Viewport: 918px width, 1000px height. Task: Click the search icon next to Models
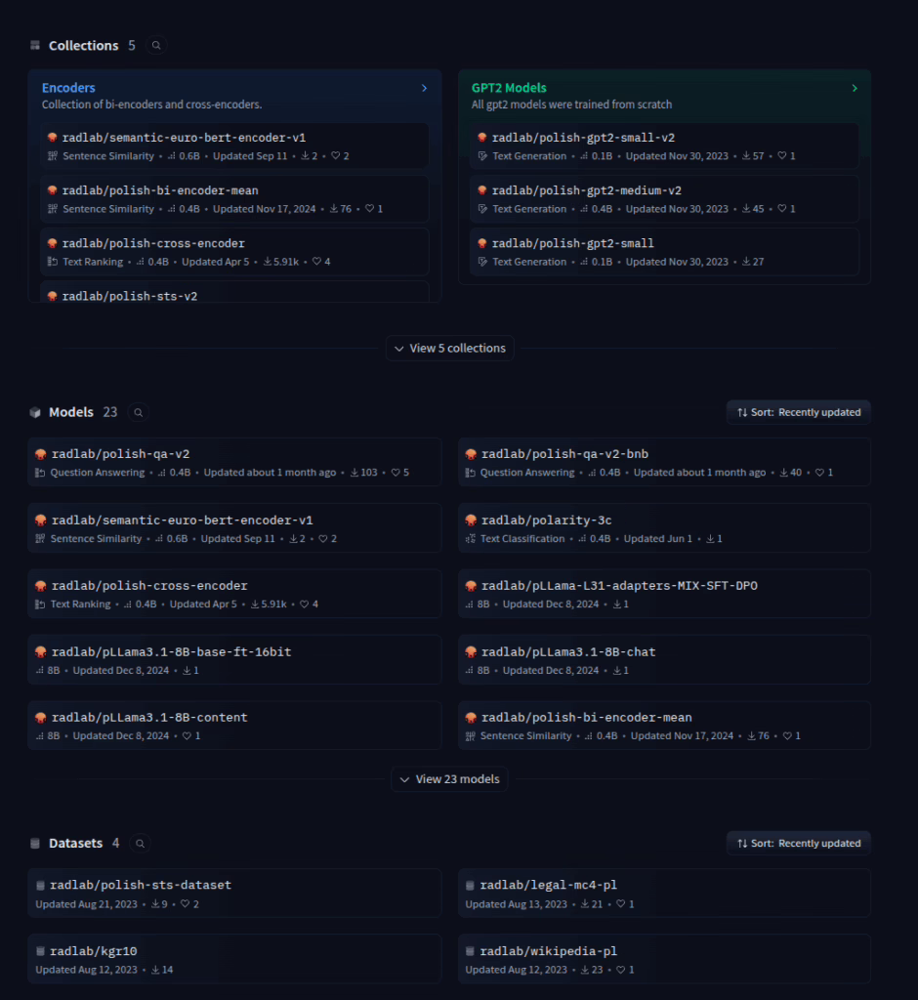point(139,412)
